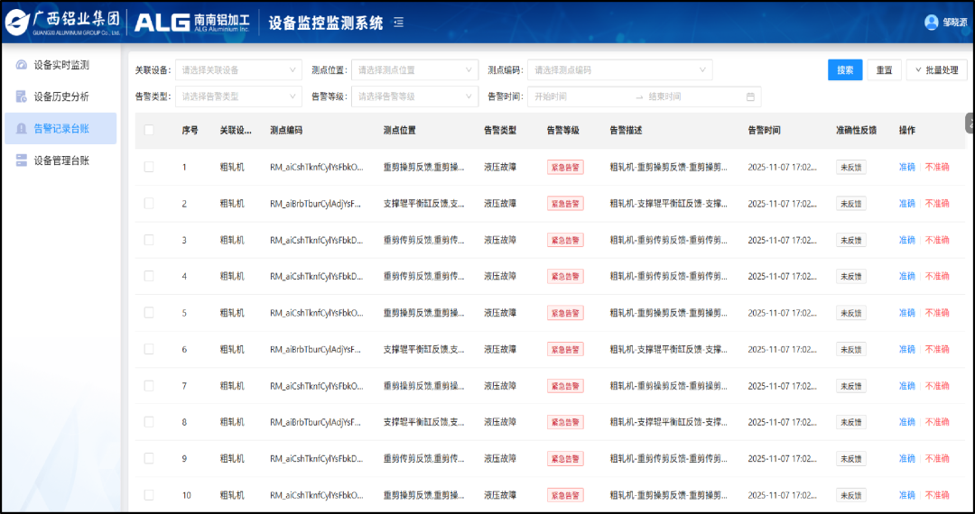This screenshot has height=514, width=975.
Task: Click the blue 搜索 button
Action: [x=844, y=70]
